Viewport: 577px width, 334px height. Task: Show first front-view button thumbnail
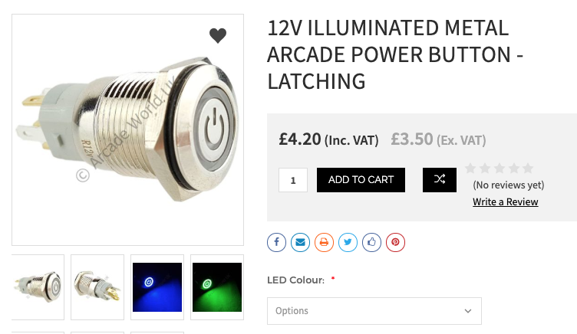pos(38,287)
